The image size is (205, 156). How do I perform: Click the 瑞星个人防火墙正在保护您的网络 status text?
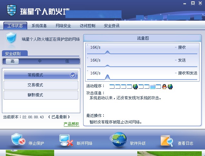(51, 39)
